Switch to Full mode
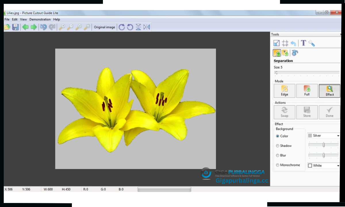The width and height of the screenshot is (345, 207). 307,91
